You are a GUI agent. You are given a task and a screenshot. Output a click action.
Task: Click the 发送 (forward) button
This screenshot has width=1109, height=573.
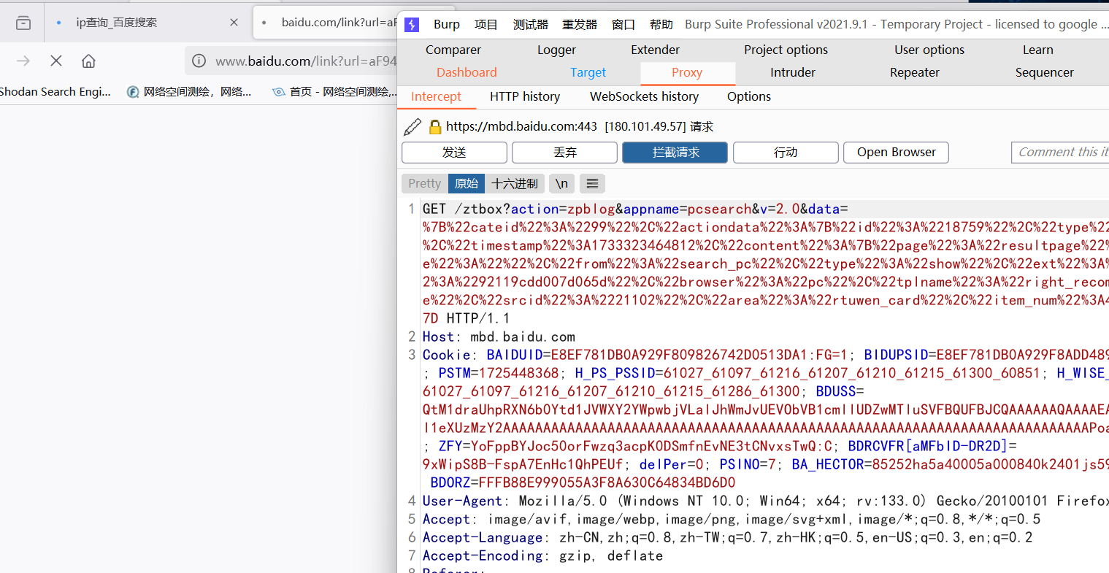point(454,153)
